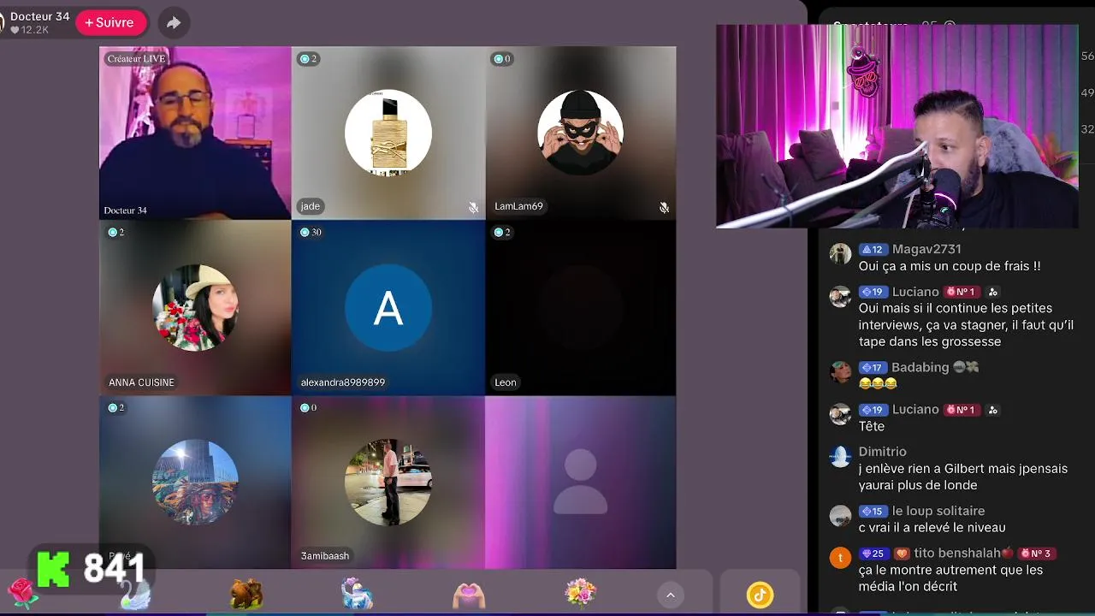Click the coin counter on jade's tile
1095x616 pixels.
309,59
